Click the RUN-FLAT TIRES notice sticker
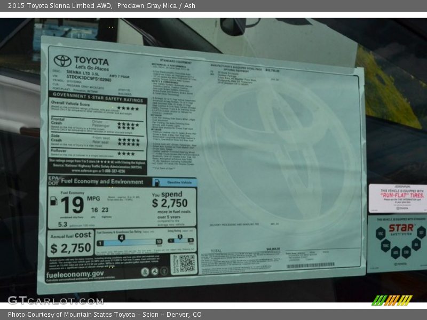Viewport: 427px width, 320px height. (398, 198)
